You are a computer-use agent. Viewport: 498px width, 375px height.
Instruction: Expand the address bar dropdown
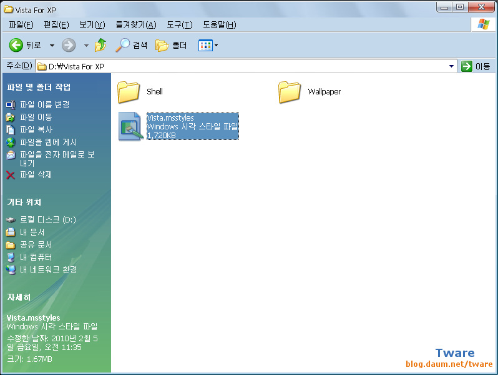pos(451,66)
